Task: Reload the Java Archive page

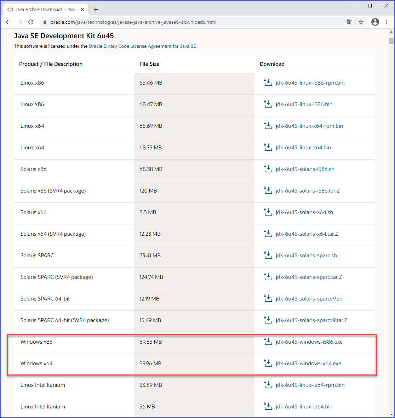Action: point(31,22)
